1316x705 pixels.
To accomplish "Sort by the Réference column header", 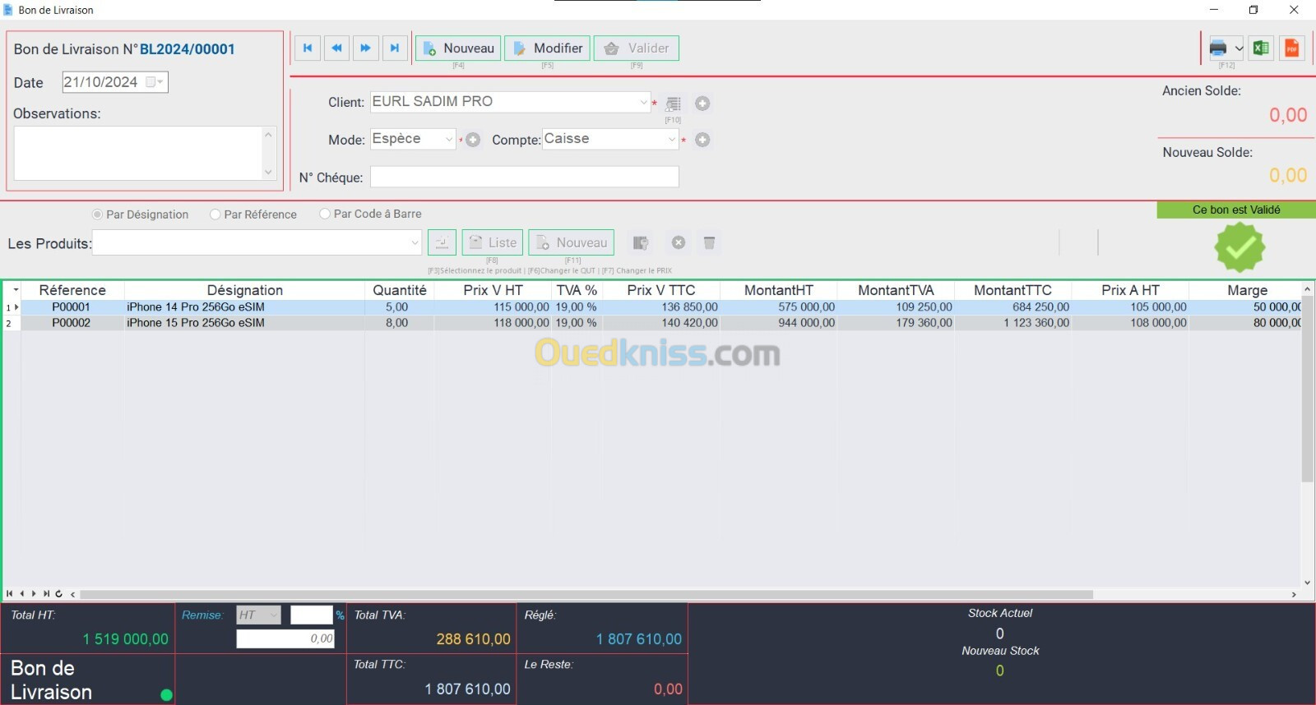I will (72, 290).
